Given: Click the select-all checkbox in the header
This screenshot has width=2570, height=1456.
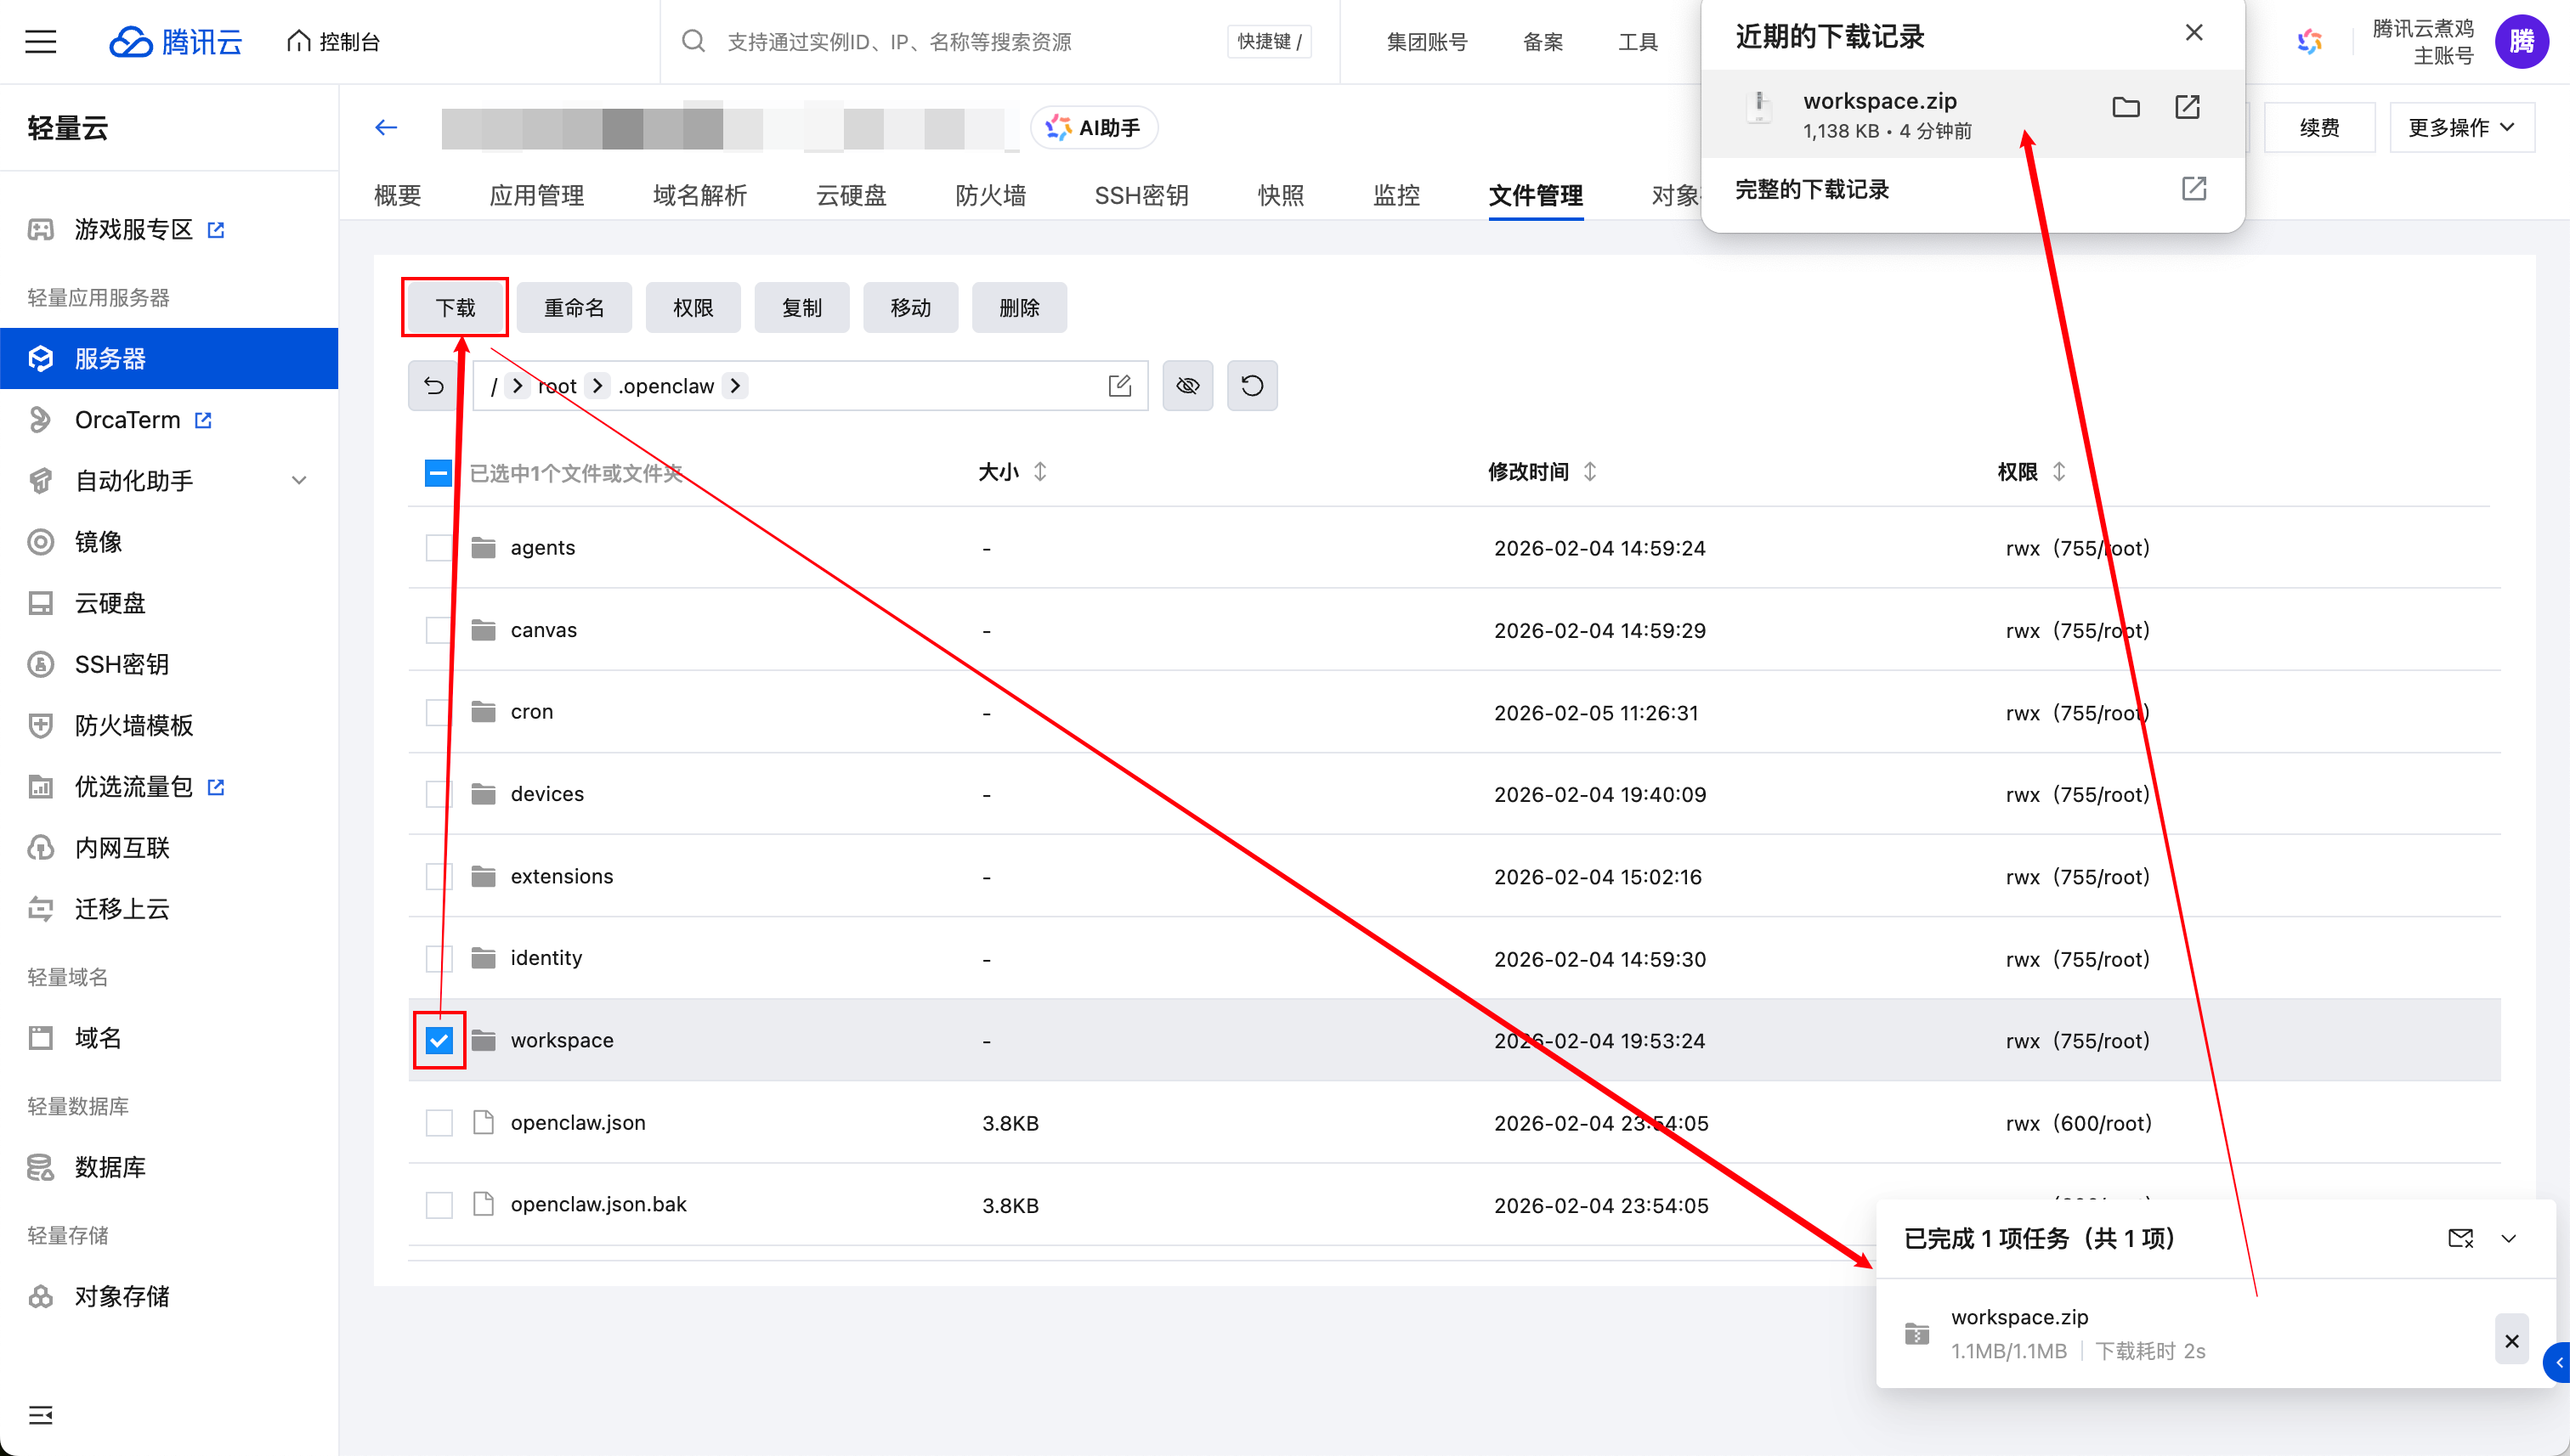Looking at the screenshot, I should pos(439,472).
